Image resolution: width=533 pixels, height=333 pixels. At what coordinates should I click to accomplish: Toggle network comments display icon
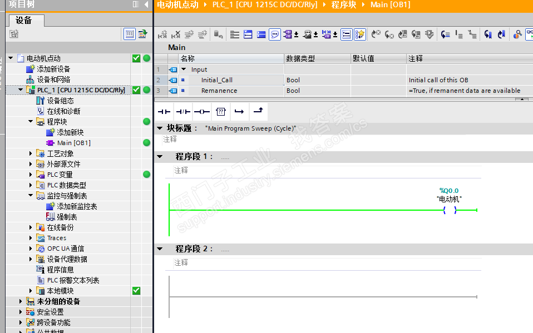coord(347,34)
